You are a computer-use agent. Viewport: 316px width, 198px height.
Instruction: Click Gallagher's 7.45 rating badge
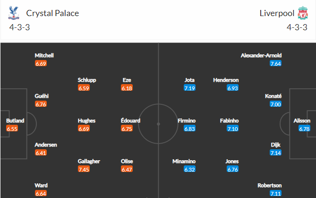click(84, 169)
